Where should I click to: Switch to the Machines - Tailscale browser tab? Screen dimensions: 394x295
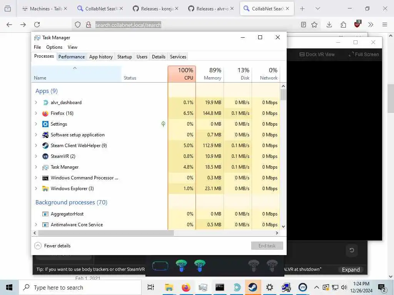coord(45,8)
